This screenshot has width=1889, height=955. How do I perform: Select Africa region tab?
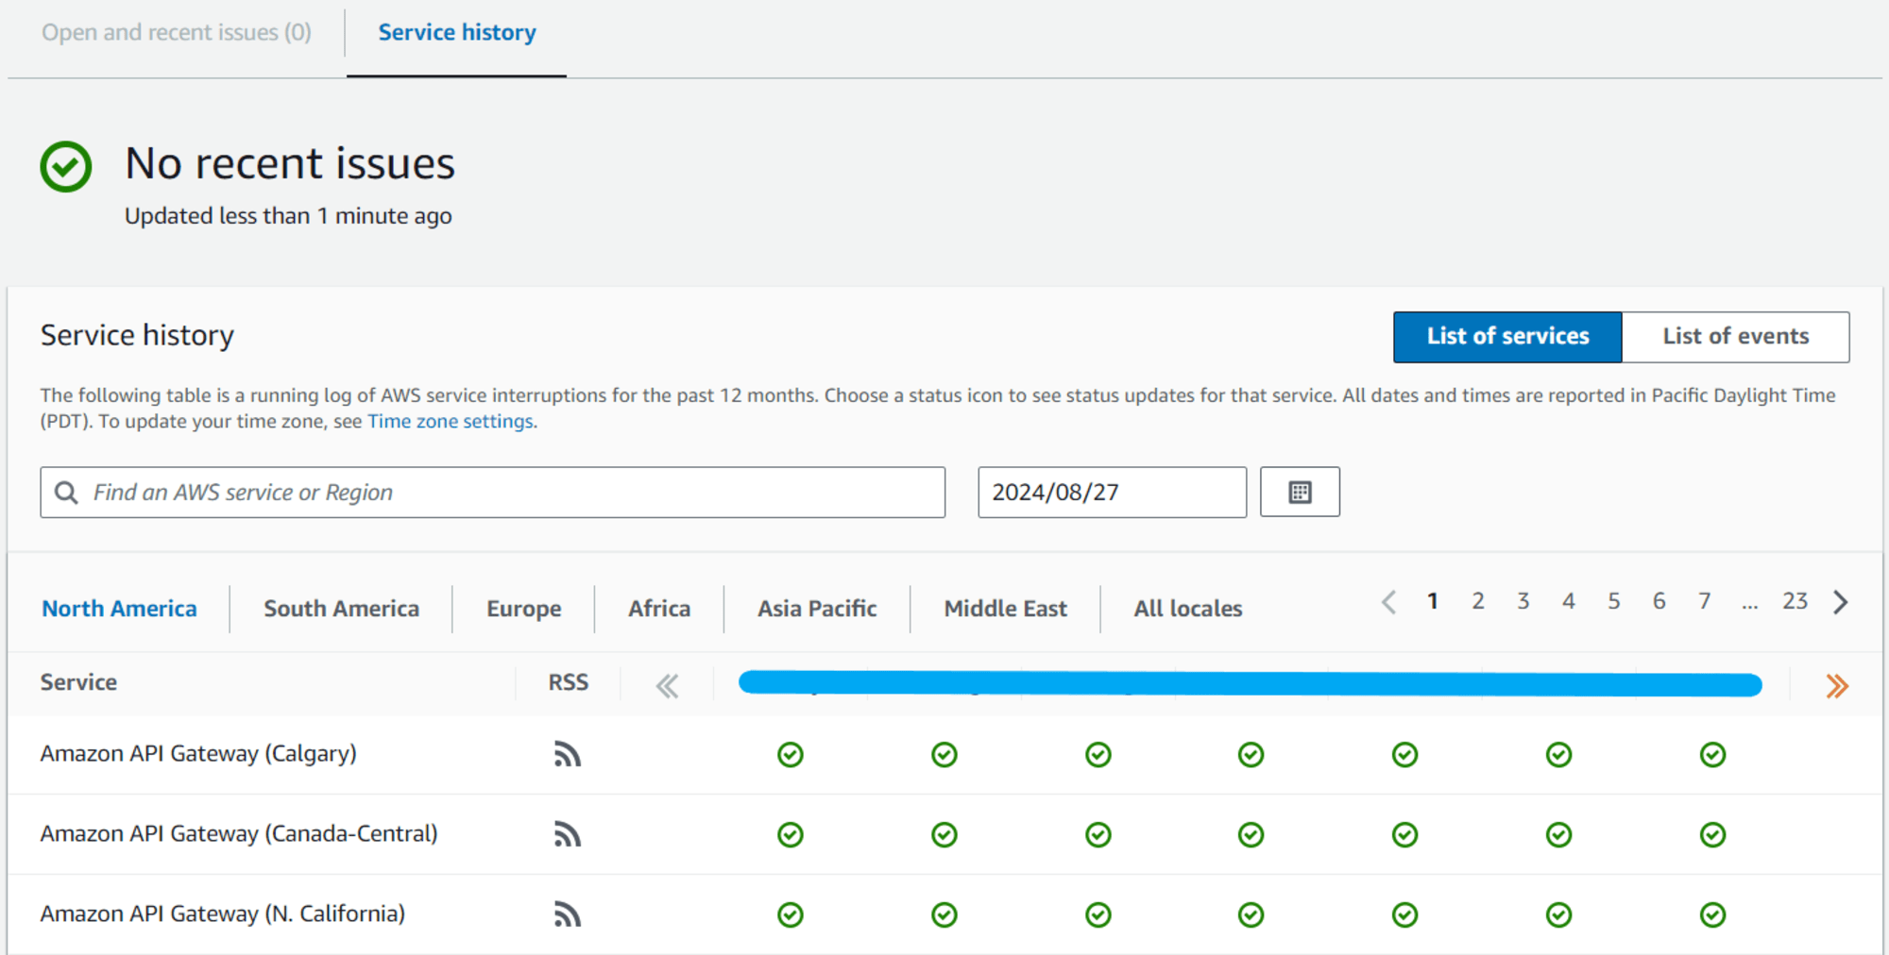[x=659, y=609]
